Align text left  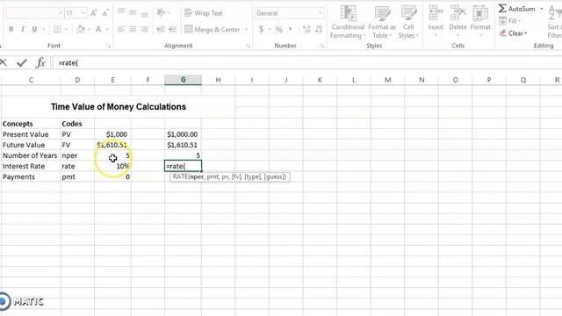(x=121, y=29)
